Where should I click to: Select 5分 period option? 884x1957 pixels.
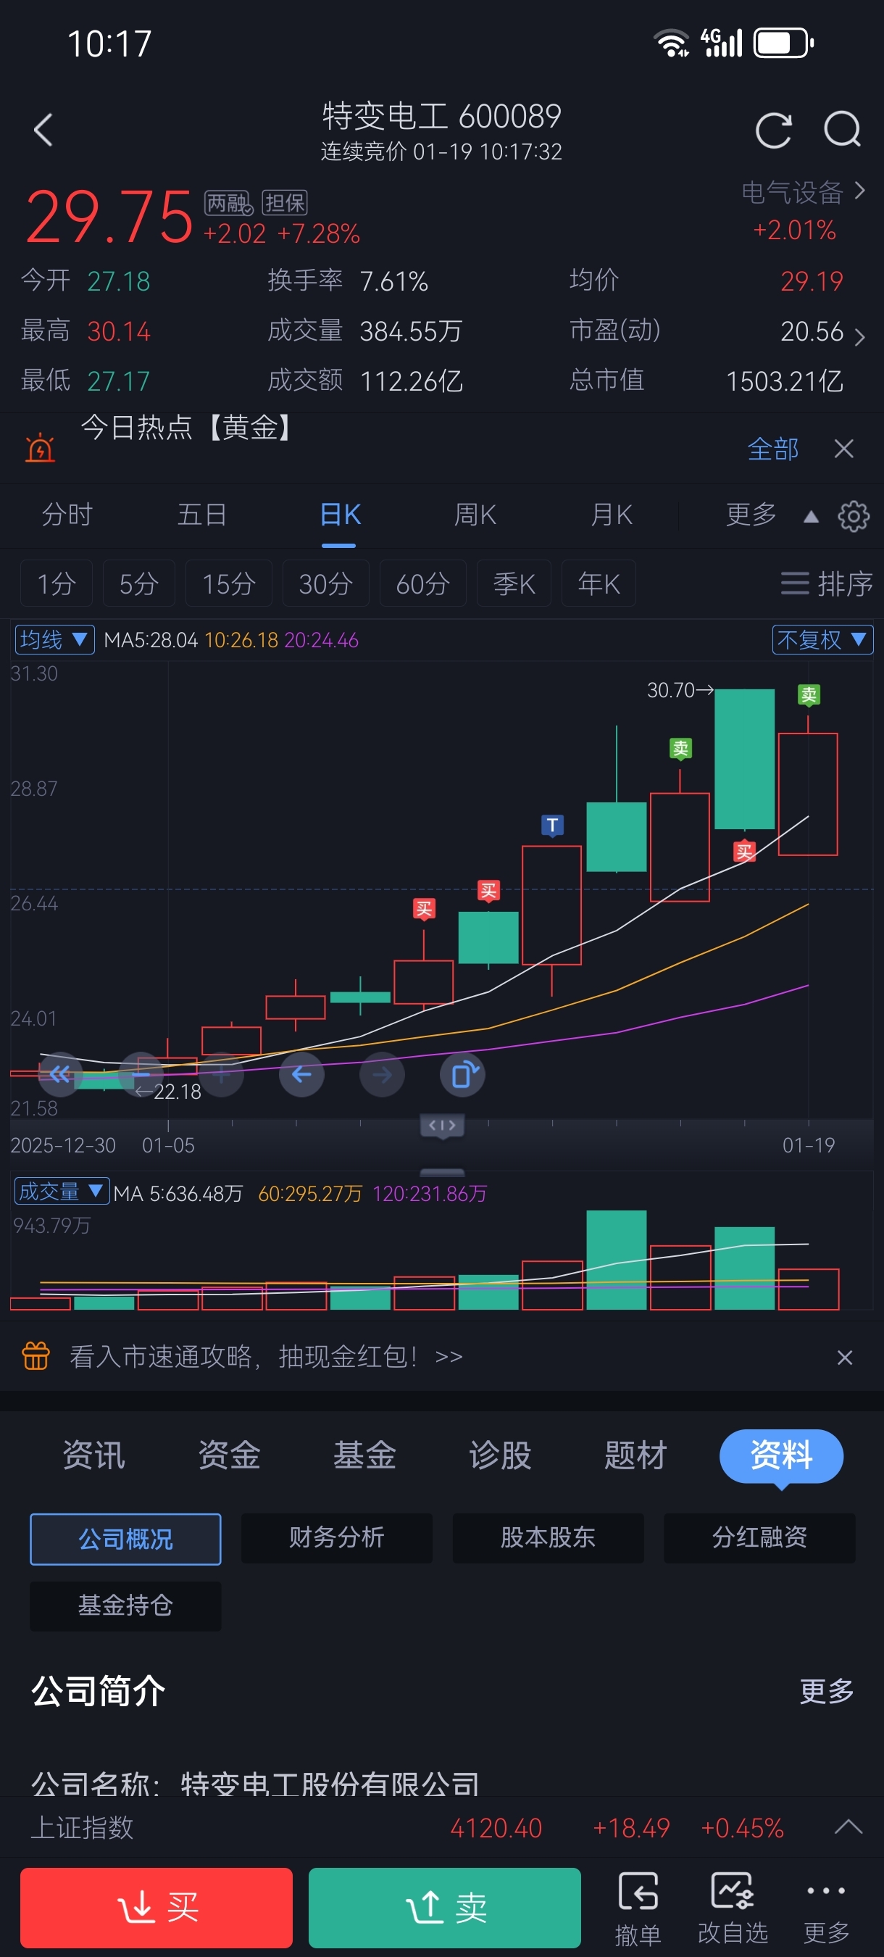click(139, 583)
